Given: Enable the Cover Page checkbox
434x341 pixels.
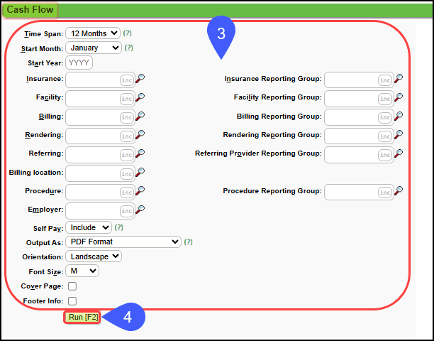Looking at the screenshot, I should (x=72, y=286).
